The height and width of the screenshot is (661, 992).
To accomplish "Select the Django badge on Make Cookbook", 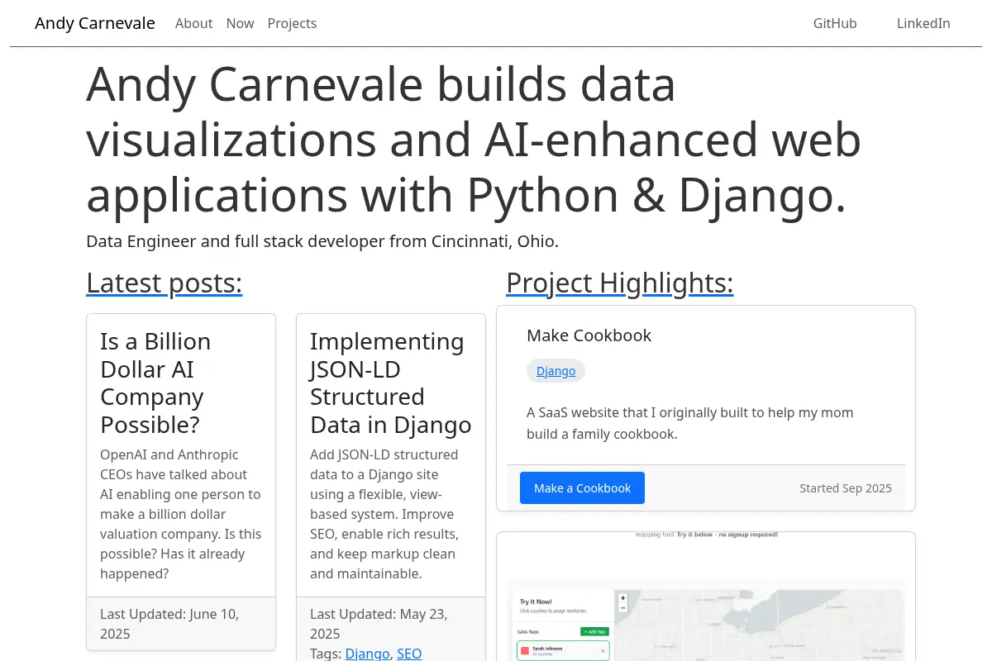I will point(556,371).
